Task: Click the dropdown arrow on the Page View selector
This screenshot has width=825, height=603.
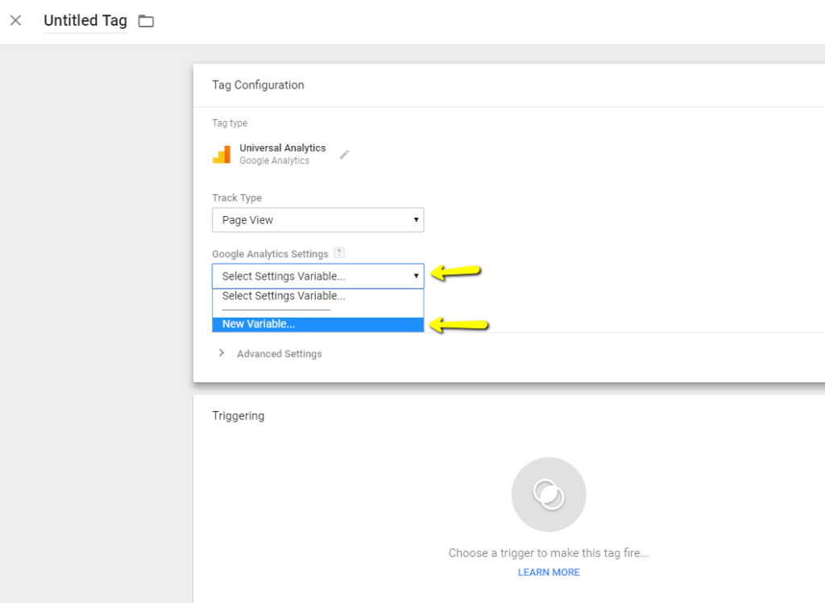Action: tap(417, 219)
